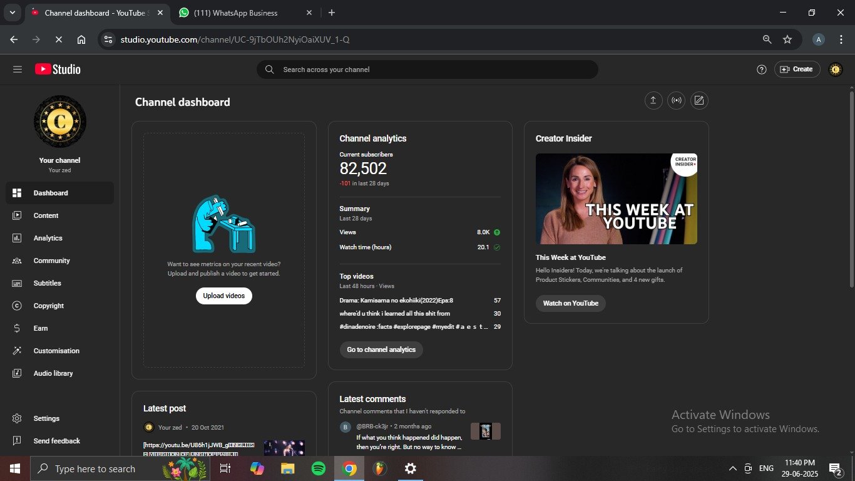855x481 pixels.
Task: Click the browser home button
Action: (x=81, y=39)
